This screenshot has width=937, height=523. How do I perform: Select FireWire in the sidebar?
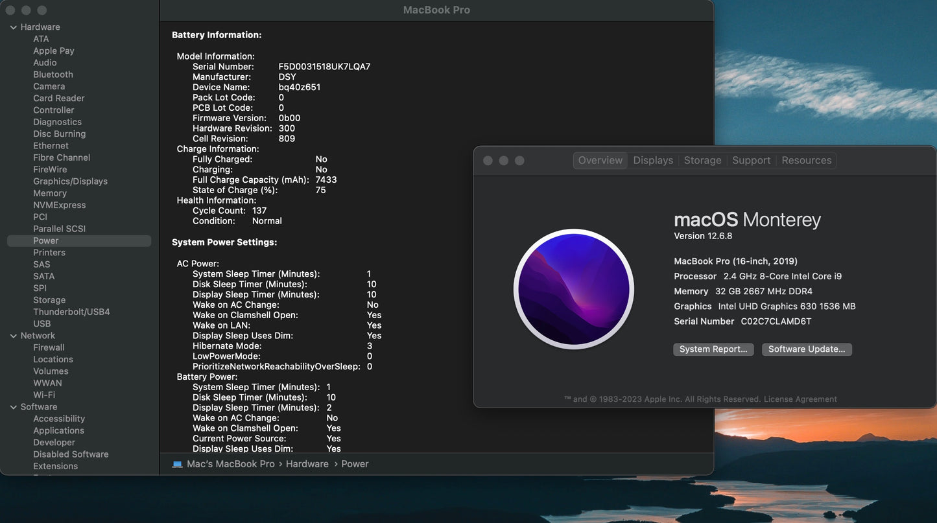point(50,170)
